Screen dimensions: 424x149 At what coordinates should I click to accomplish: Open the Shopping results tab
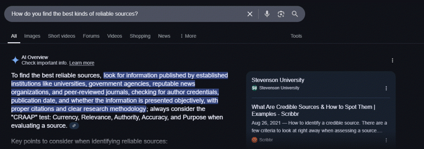click(x=140, y=36)
